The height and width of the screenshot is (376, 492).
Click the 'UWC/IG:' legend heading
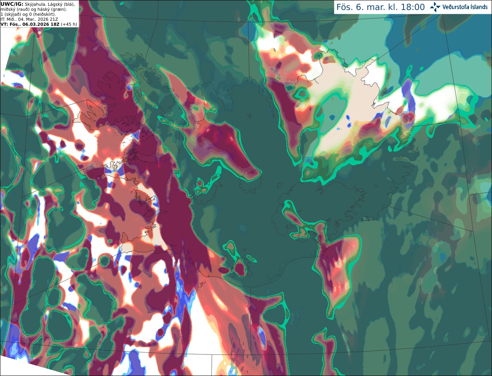tap(12, 4)
